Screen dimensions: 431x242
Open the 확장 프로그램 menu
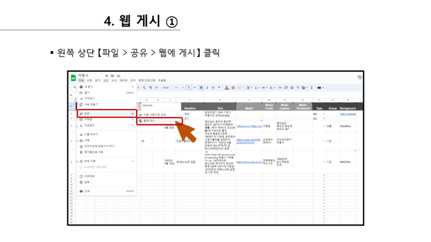point(147,80)
